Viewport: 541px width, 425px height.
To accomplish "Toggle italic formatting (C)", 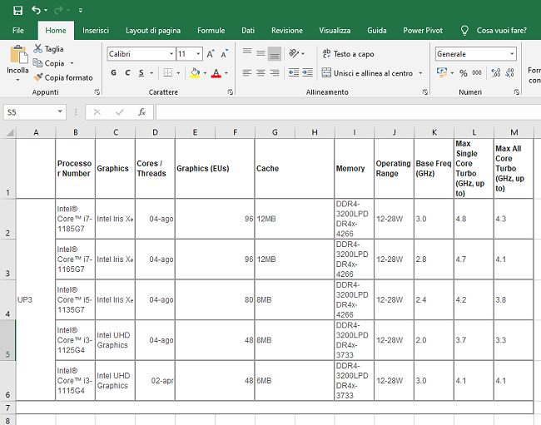I will coord(129,73).
